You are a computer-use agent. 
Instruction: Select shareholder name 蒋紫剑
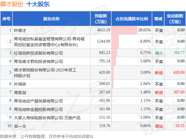(20, 93)
